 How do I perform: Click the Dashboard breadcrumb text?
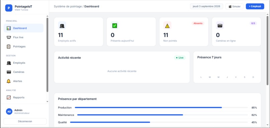click(92, 7)
